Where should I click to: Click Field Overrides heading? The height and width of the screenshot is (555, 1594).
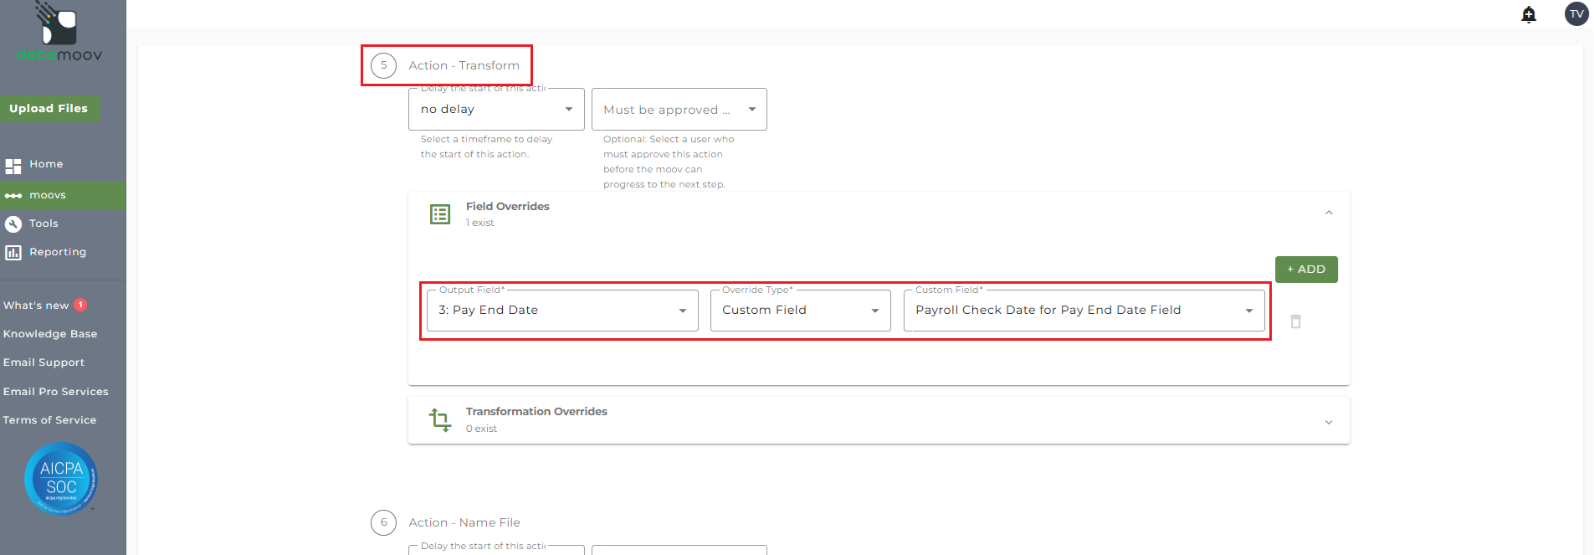pyautogui.click(x=508, y=207)
